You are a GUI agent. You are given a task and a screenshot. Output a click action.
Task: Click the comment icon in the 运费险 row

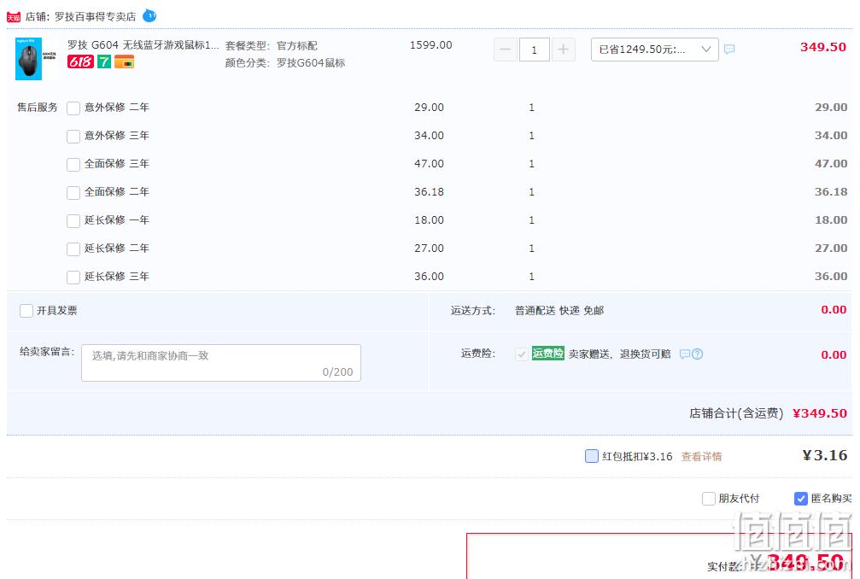684,354
